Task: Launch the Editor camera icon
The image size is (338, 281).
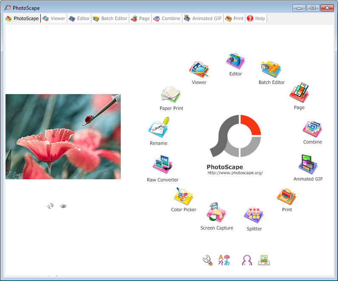Action: click(x=235, y=61)
